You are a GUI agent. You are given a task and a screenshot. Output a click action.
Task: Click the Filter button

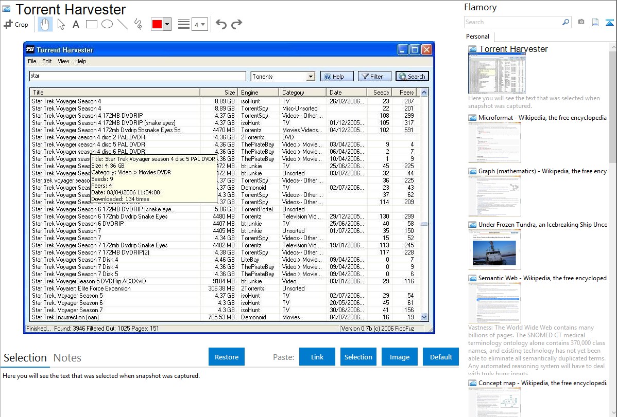[x=374, y=76]
